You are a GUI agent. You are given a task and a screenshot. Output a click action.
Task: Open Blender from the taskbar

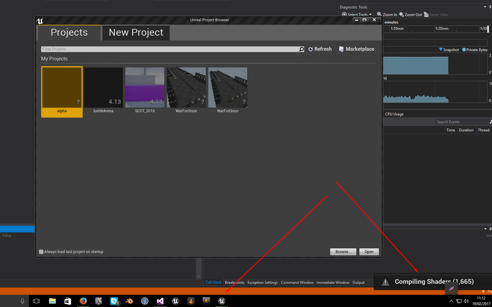129,301
